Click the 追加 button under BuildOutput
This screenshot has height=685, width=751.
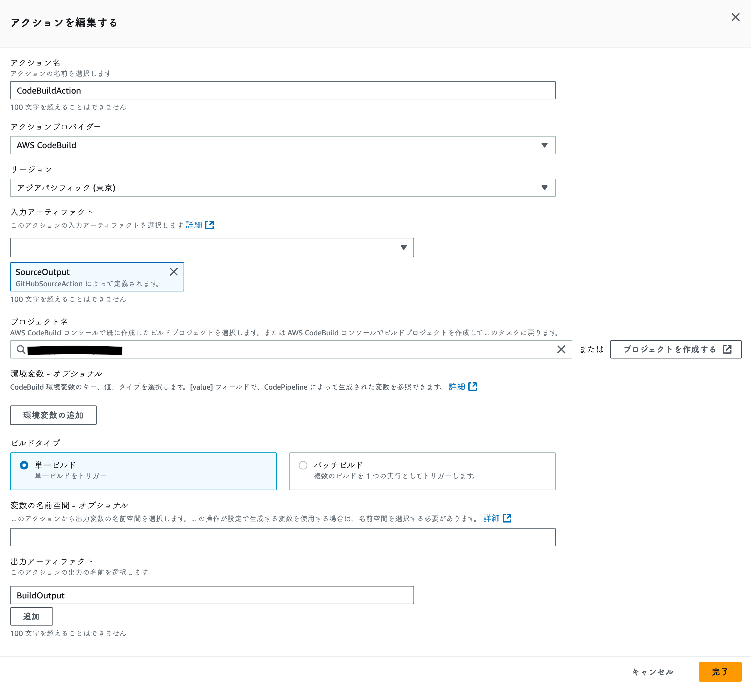point(31,616)
